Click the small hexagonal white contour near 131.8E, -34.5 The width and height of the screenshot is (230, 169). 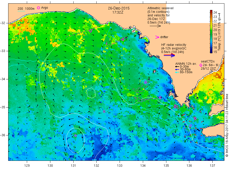[x=91, y=93]
